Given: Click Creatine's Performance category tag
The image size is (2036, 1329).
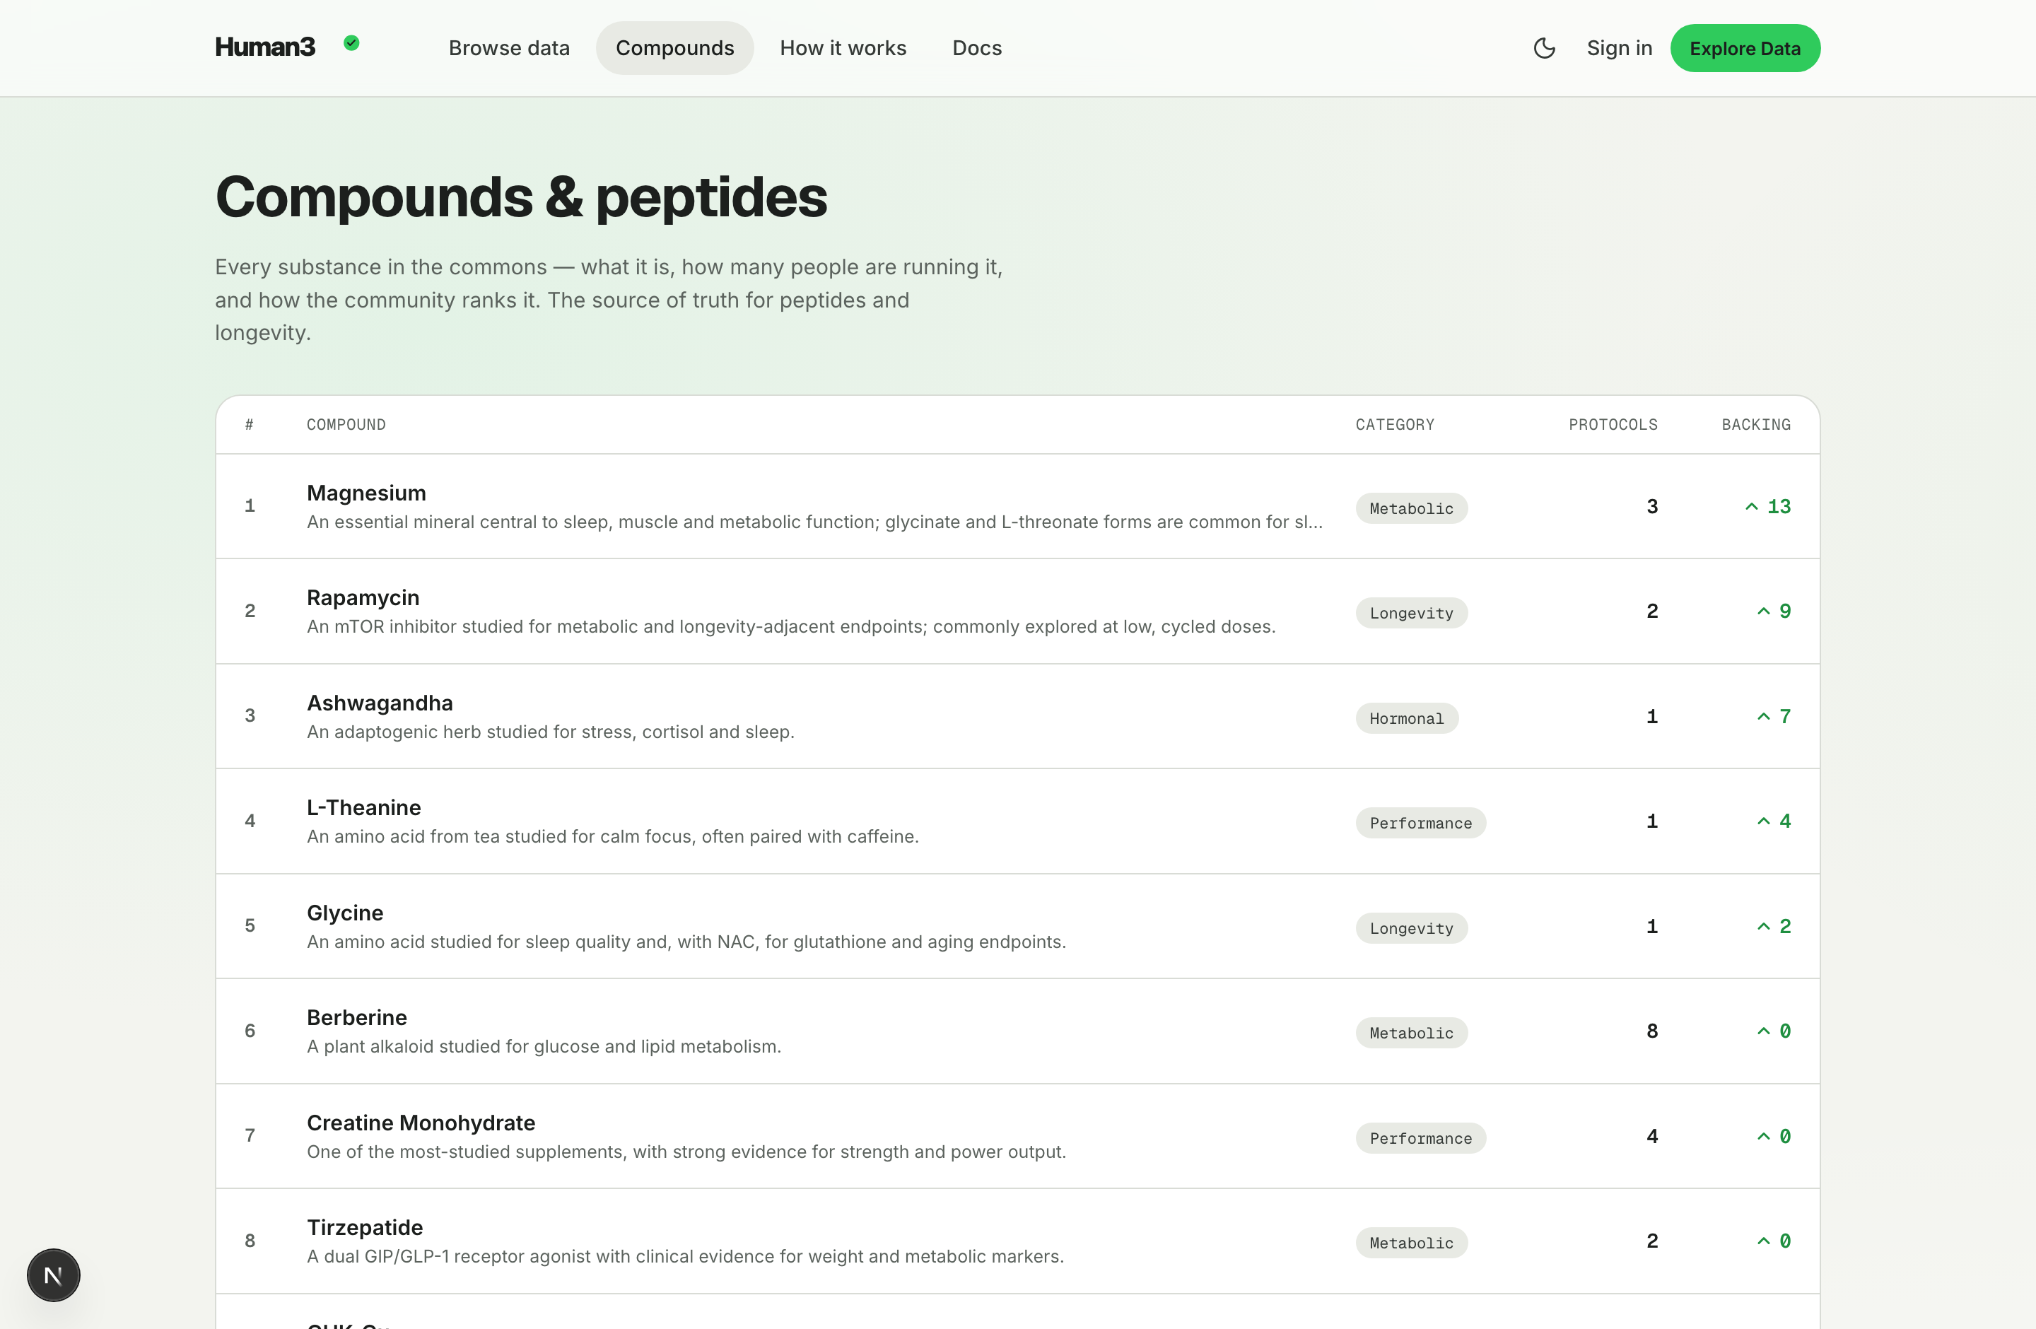Looking at the screenshot, I should point(1421,1138).
